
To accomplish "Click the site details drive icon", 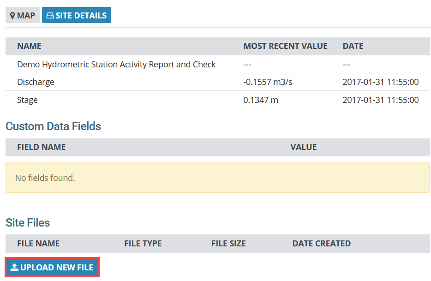I will pos(50,16).
